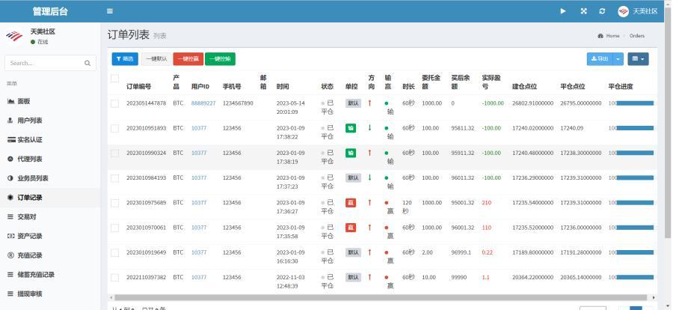Click the refresh icon in header

tap(602, 11)
